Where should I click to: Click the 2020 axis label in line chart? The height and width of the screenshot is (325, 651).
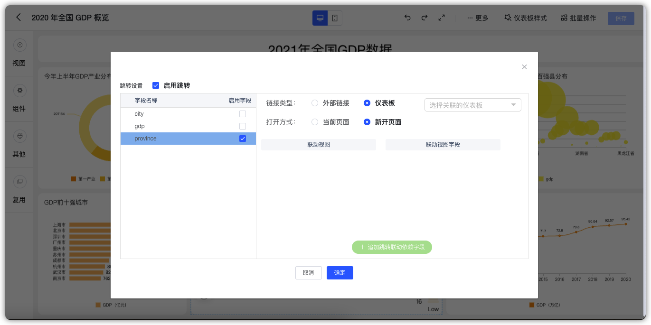(x=626, y=279)
